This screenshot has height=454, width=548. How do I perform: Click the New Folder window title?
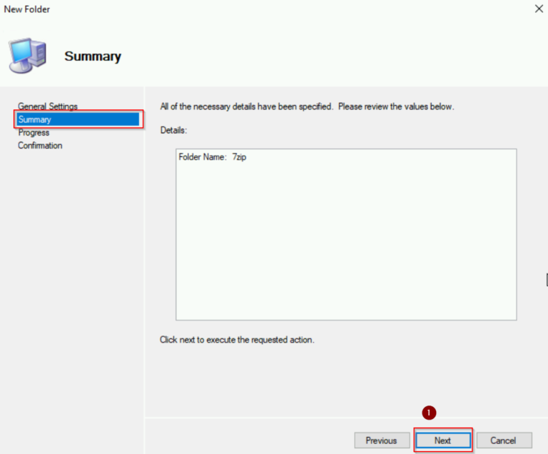tap(27, 9)
